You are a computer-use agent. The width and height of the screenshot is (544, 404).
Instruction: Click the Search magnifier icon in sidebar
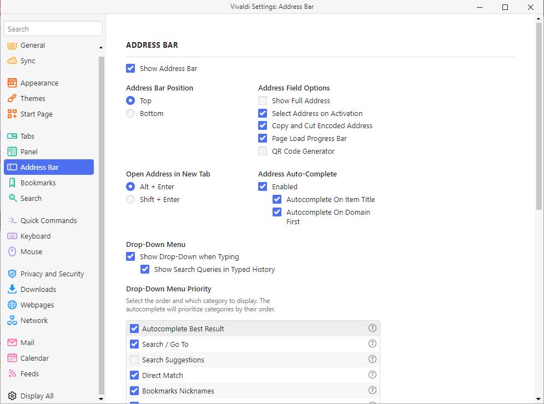[x=12, y=198]
